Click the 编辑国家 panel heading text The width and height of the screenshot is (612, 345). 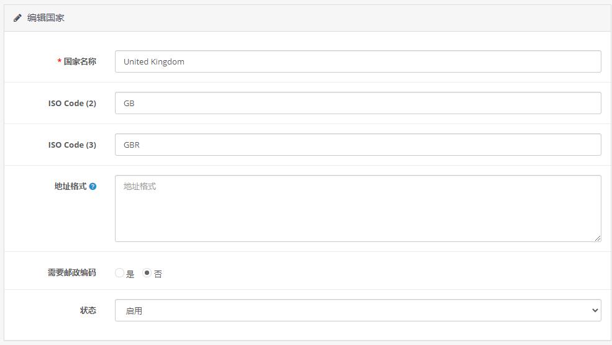tap(46, 18)
